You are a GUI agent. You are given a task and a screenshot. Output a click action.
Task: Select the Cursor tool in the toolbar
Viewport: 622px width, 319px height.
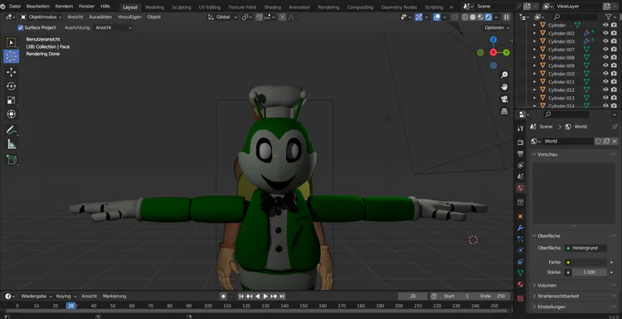point(11,56)
